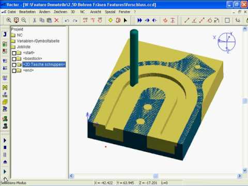This screenshot has height=186, width=248.
Task: Select the <end> job entry
Action: click(x=28, y=70)
